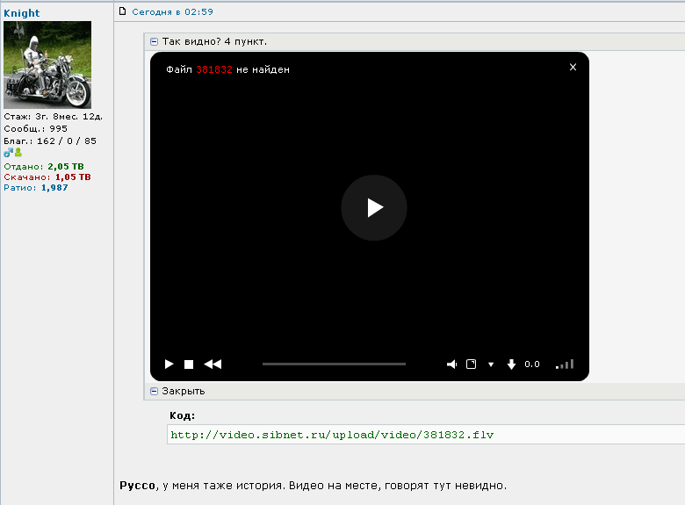Start playback with the control bar play icon
The image size is (685, 505).
click(x=169, y=364)
